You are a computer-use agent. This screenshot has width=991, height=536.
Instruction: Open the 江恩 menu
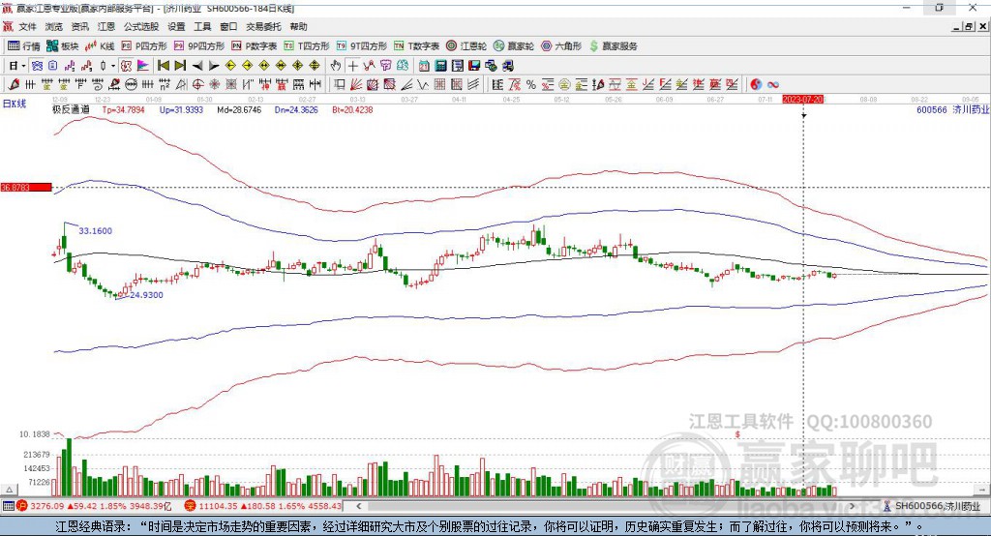point(106,26)
